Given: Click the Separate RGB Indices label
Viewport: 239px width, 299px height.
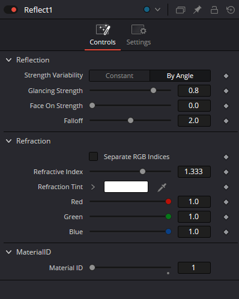Looking at the screenshot, I should [x=136, y=157].
